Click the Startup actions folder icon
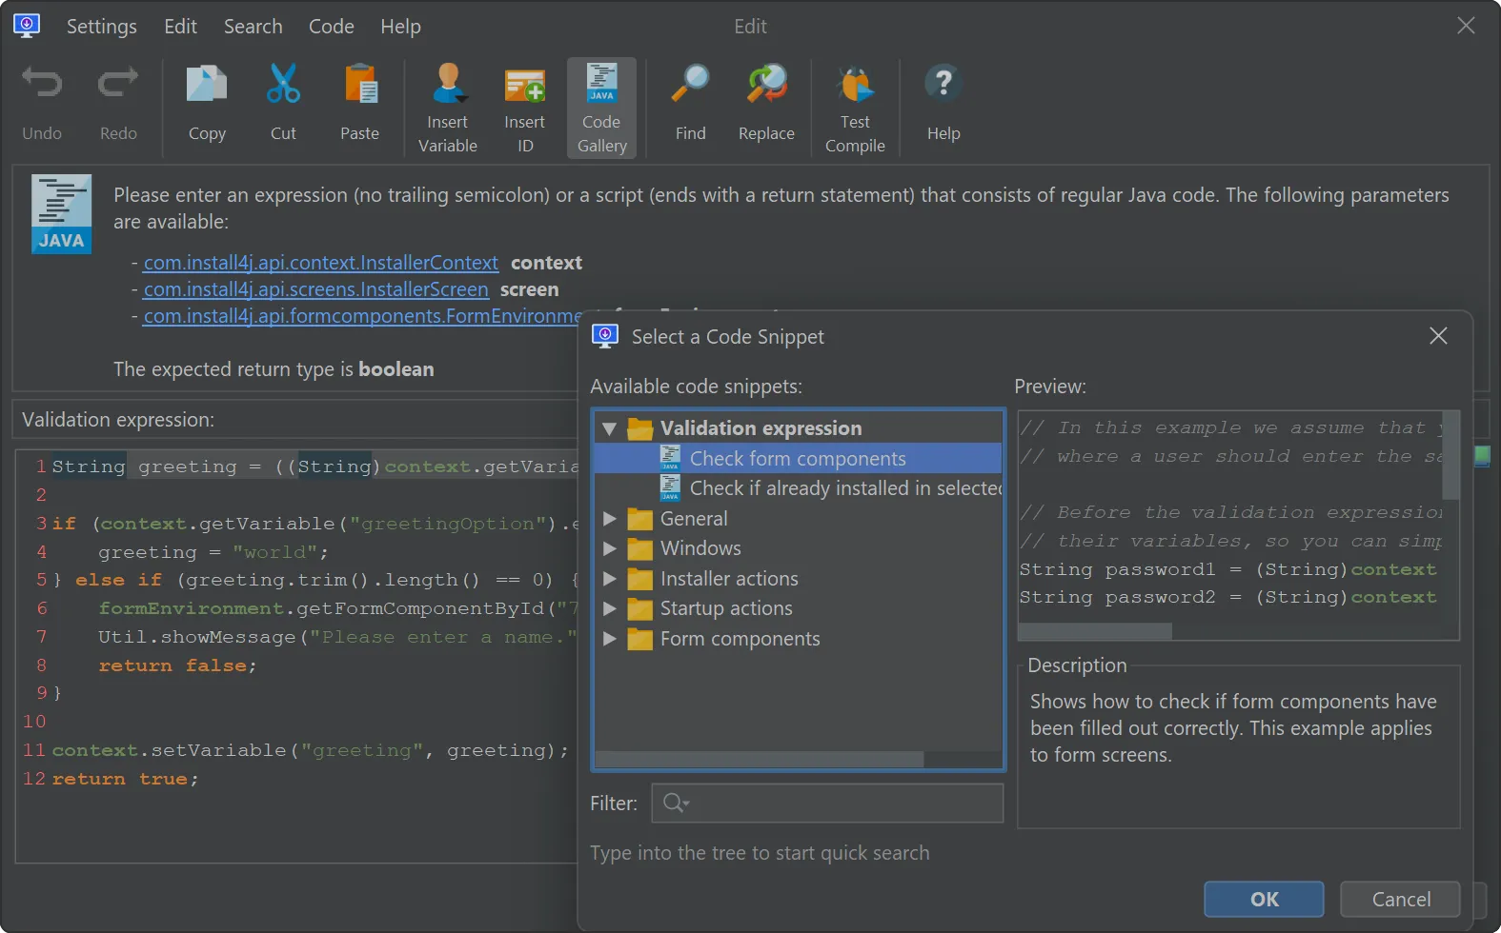Viewport: 1501px width, 933px height. pos(640,608)
